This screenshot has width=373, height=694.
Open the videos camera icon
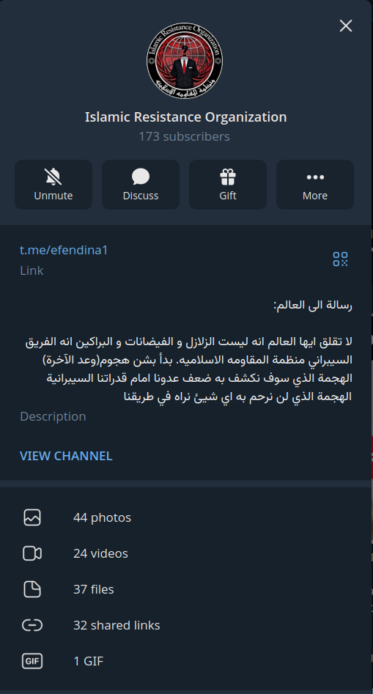coord(32,553)
